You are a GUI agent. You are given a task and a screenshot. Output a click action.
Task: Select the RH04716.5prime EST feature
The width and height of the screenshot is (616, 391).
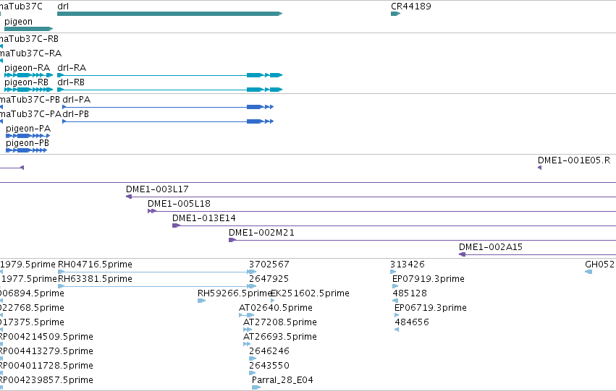157,271
